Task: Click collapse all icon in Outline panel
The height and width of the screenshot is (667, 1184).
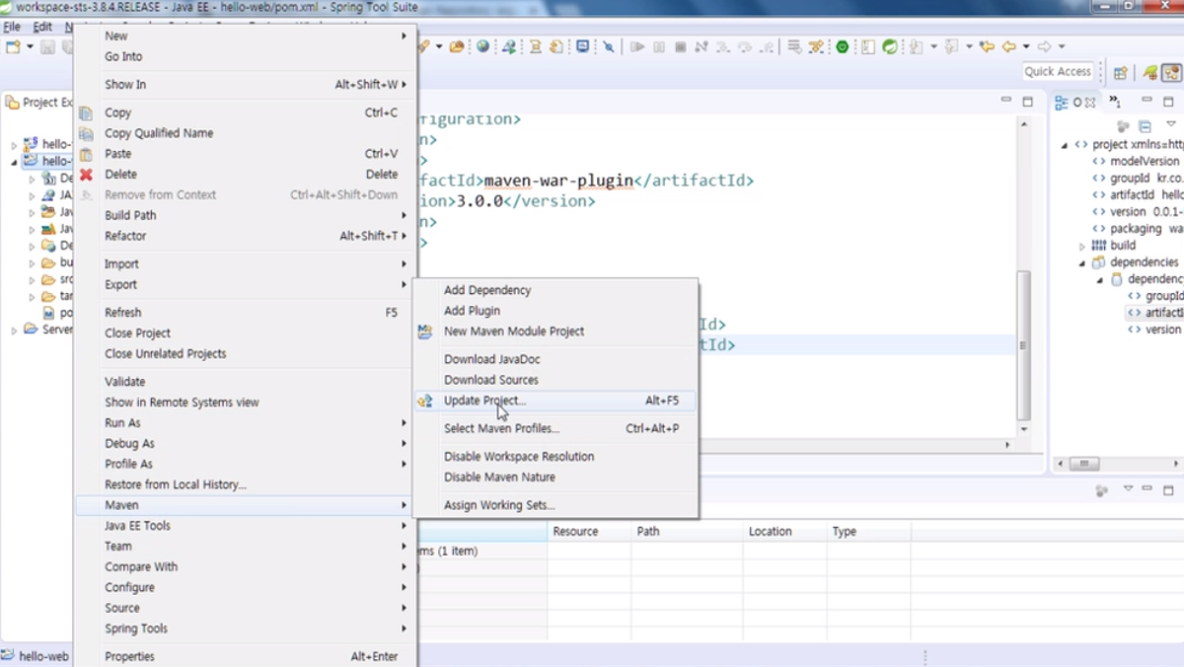Action: pos(1145,126)
